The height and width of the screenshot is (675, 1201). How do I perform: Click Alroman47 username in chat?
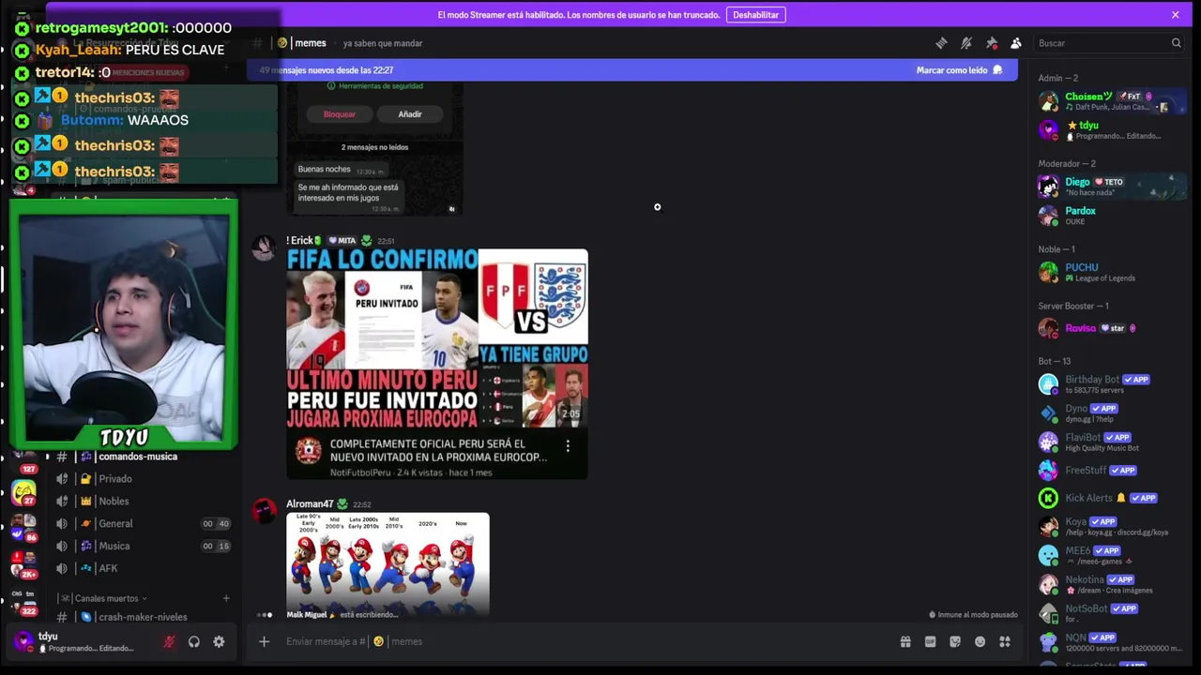pyautogui.click(x=310, y=504)
